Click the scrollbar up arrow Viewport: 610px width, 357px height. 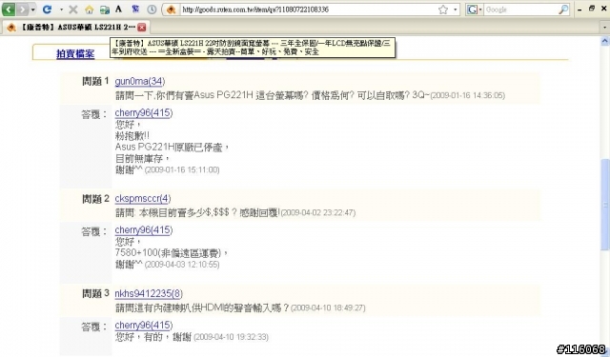605,40
